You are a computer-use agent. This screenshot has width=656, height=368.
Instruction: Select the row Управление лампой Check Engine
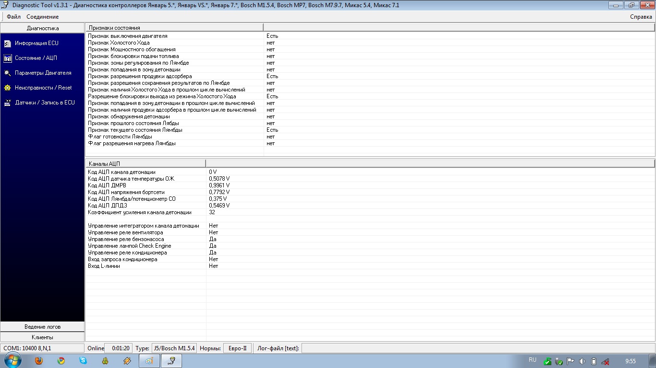click(370, 246)
